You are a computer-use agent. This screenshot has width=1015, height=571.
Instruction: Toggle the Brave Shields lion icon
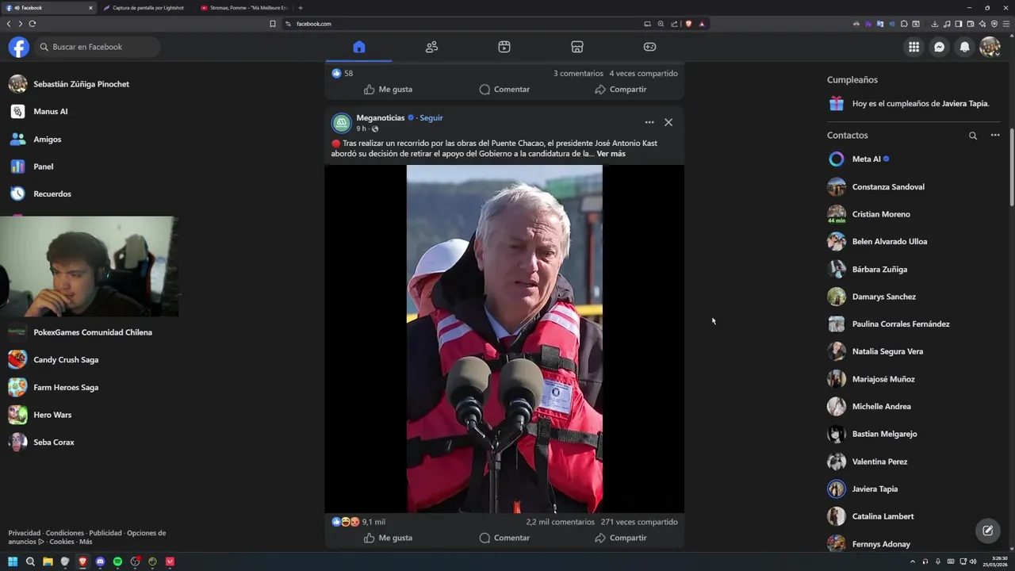pyautogui.click(x=688, y=24)
